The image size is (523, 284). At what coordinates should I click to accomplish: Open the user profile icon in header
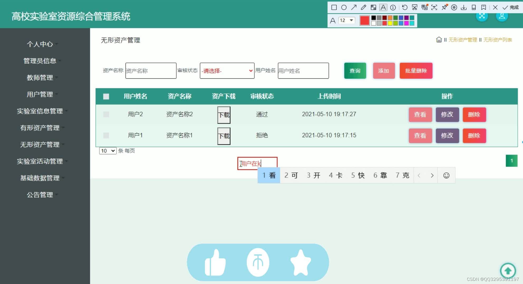pos(502,16)
